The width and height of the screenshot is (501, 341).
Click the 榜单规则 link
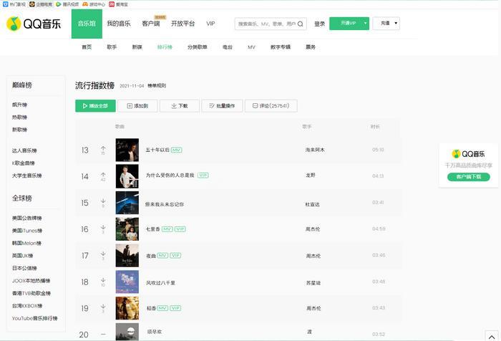point(157,85)
